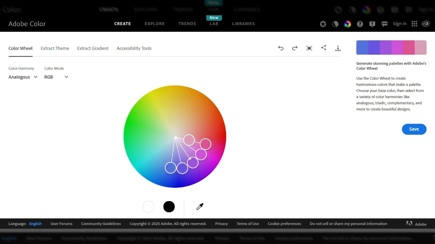Click the star icon in header
The height and width of the screenshot is (244, 435).
click(x=323, y=24)
